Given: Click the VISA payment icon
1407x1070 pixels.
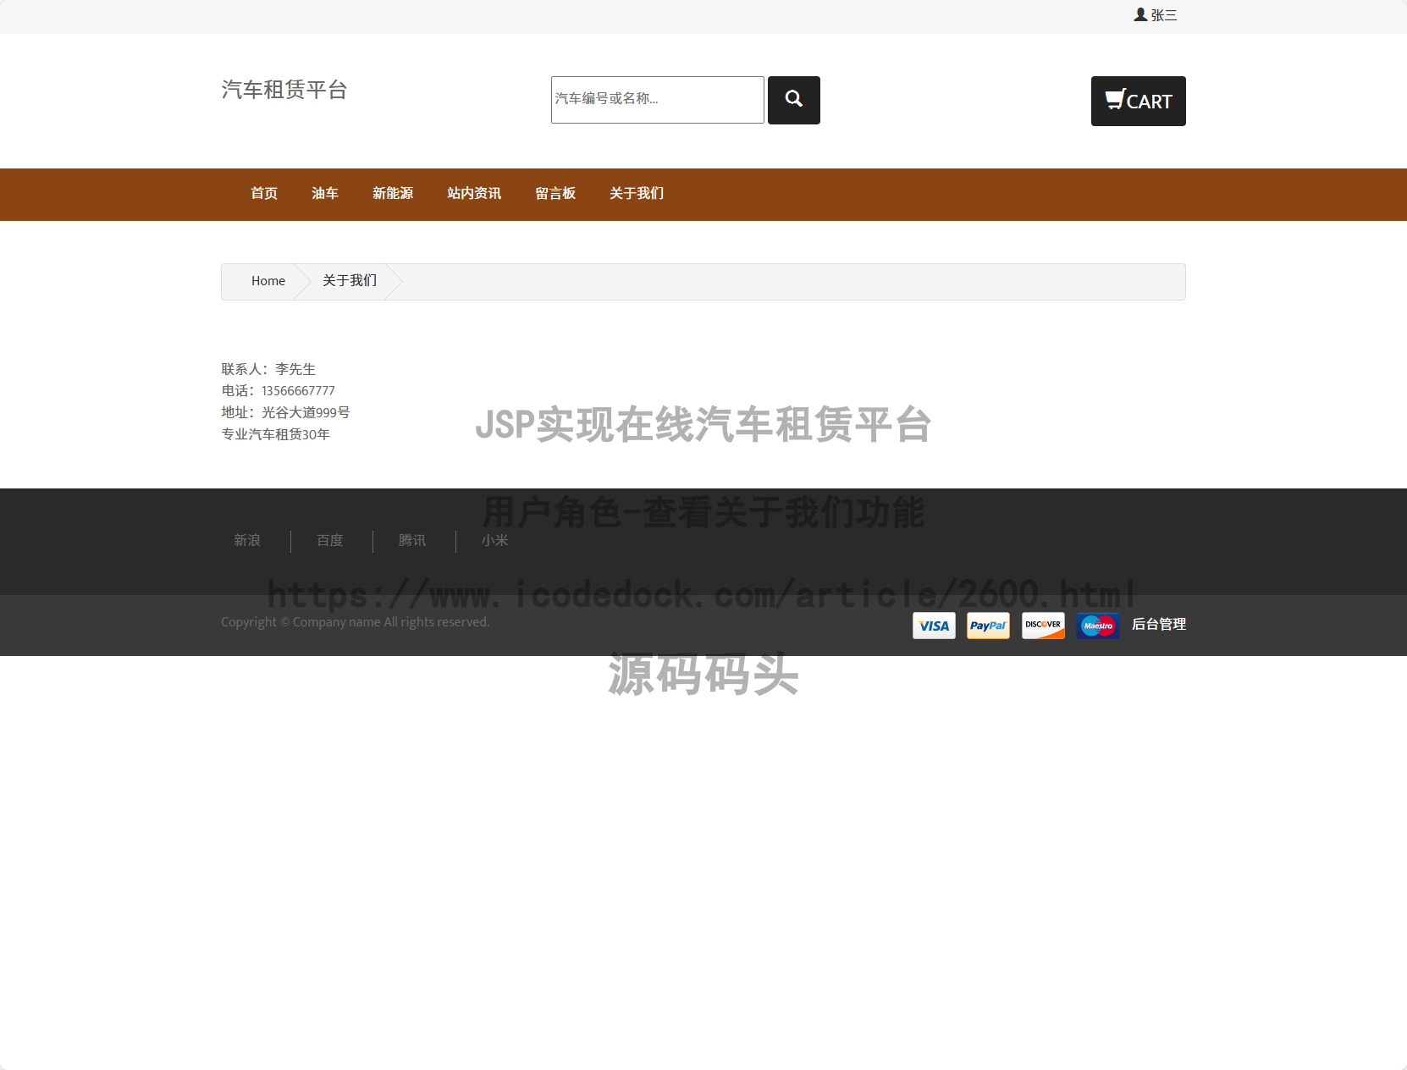Looking at the screenshot, I should (933, 626).
